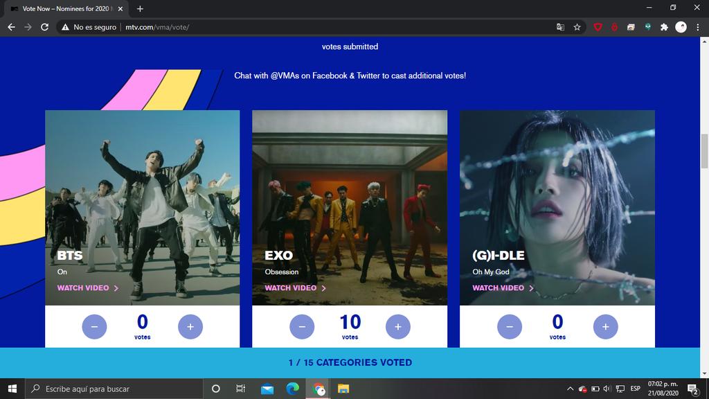Remove one vote from EXO
Image resolution: width=709 pixels, height=399 pixels.
(x=302, y=327)
